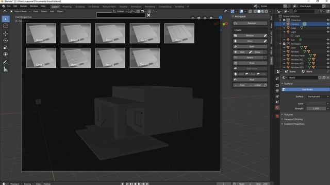Create an Archipack Fence
Screen dimensions: 330x185
click(x=248, y=58)
